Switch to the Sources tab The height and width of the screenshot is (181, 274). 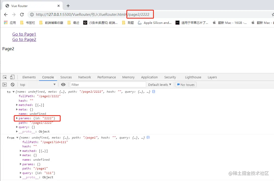[x=66, y=77]
